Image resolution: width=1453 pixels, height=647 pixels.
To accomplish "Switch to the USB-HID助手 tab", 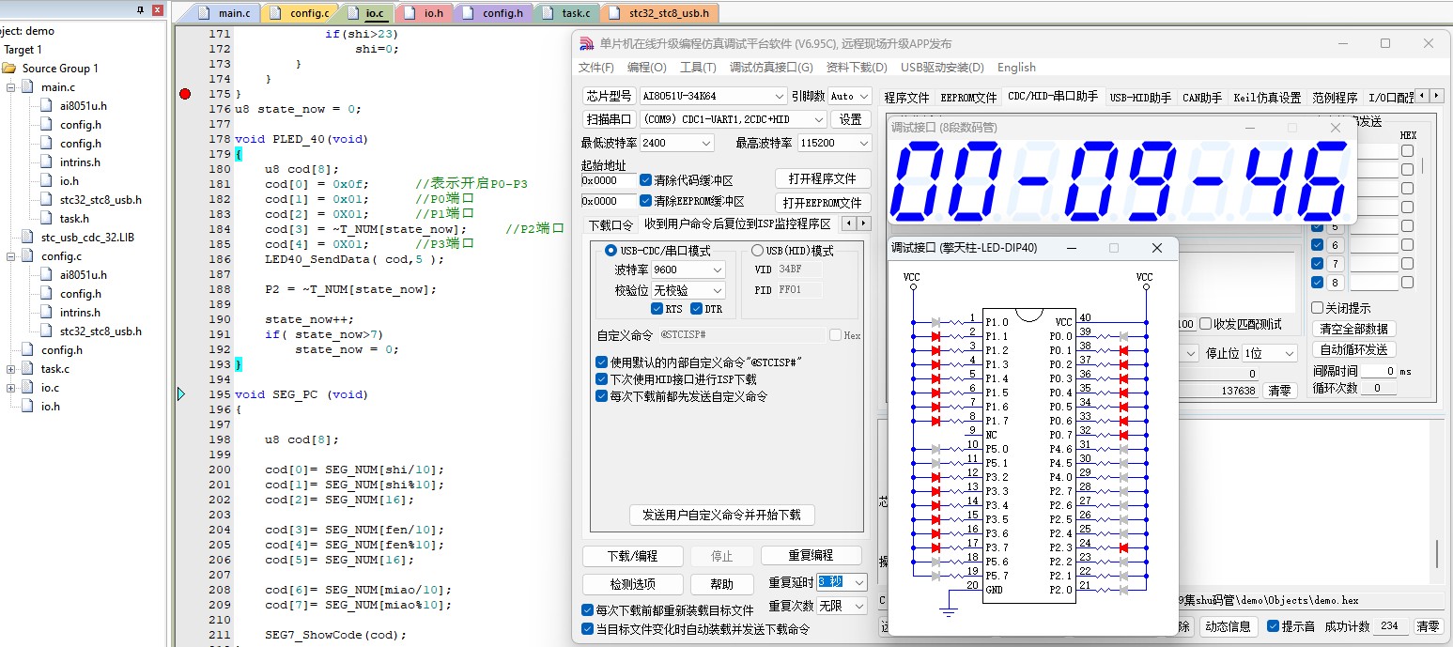I will 1140,98.
